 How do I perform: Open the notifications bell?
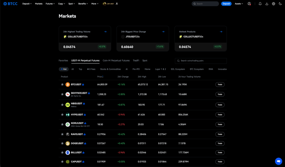click(260, 3)
